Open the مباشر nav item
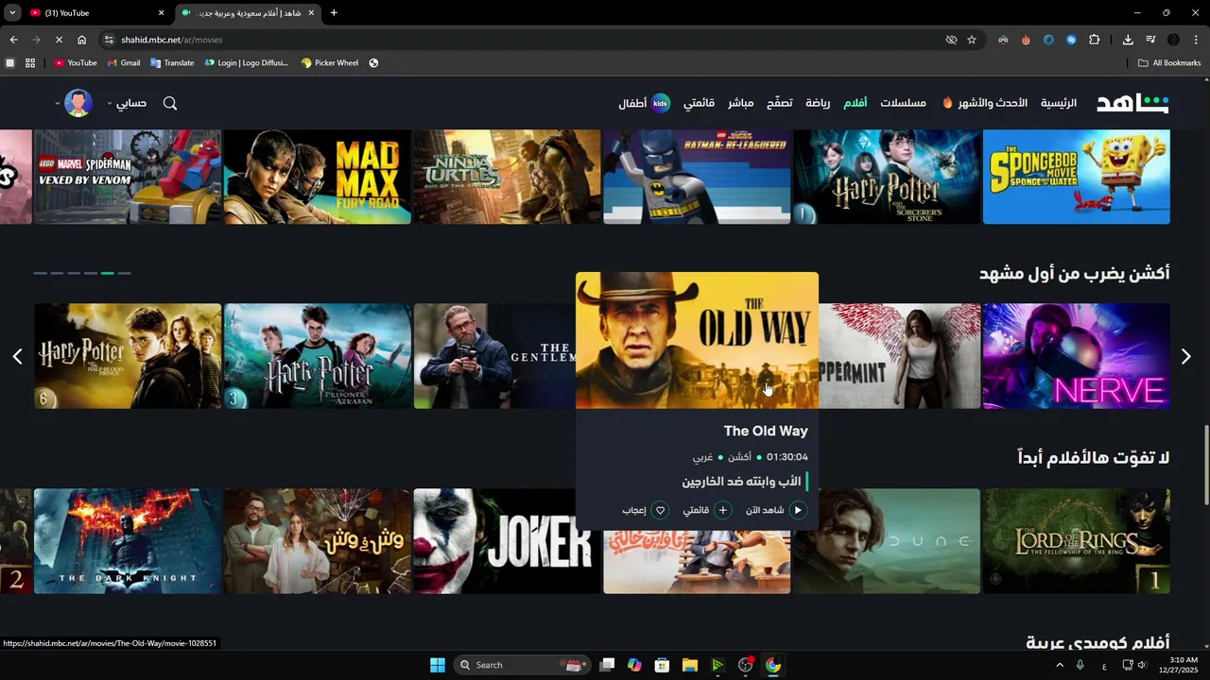Image resolution: width=1210 pixels, height=680 pixels. [x=740, y=103]
